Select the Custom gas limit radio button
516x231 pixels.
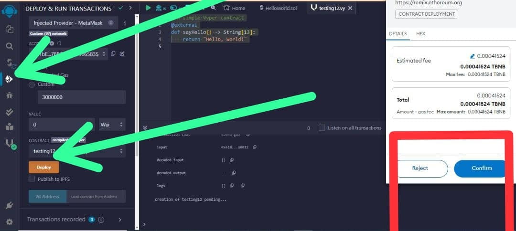(32, 84)
